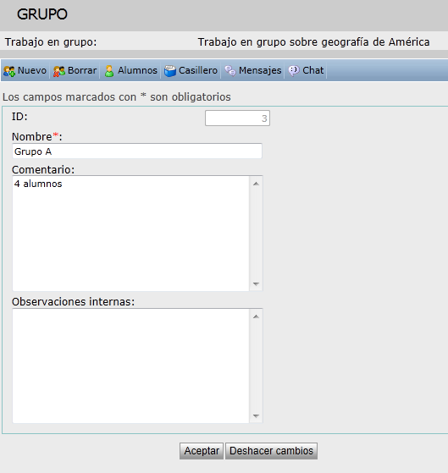Click the Borrar delete group icon
Viewport: 448px width, 473px height.
click(59, 71)
